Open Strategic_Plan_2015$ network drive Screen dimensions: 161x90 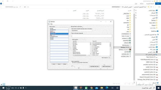[x=148, y=79]
